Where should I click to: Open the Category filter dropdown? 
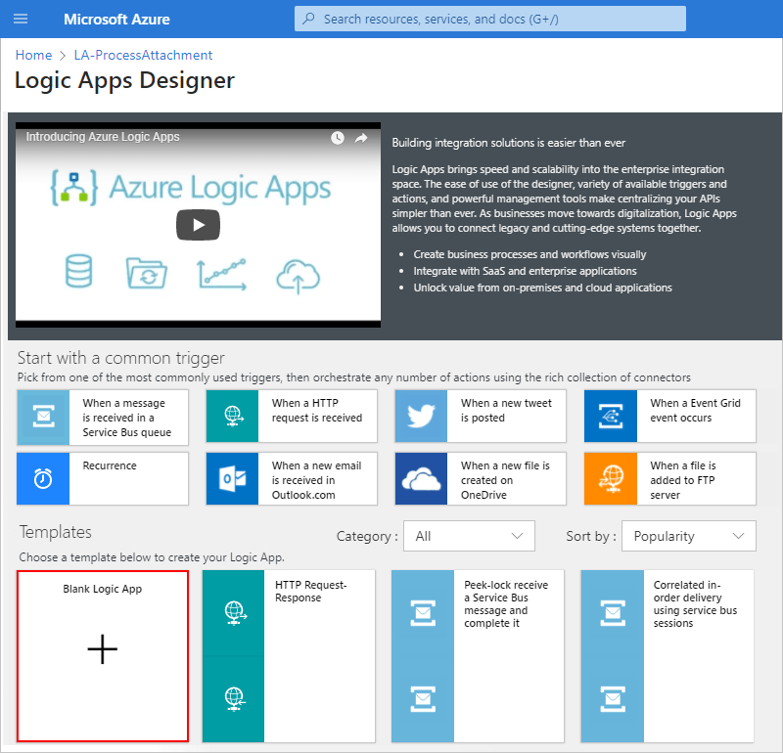click(x=469, y=536)
